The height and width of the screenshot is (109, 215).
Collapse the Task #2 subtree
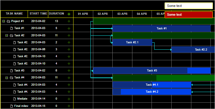click(x=7, y=35)
